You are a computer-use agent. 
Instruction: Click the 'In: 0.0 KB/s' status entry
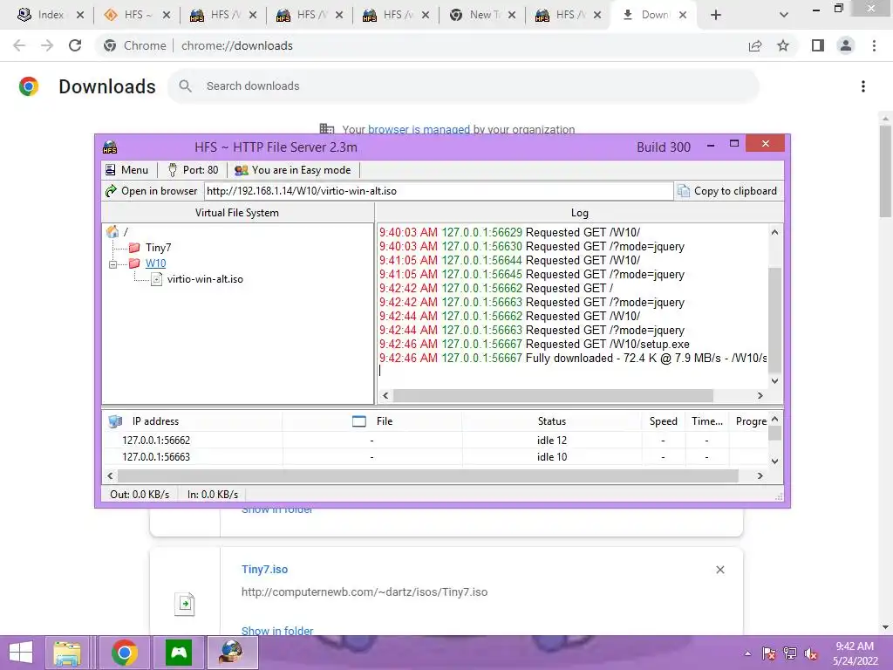pos(213,495)
